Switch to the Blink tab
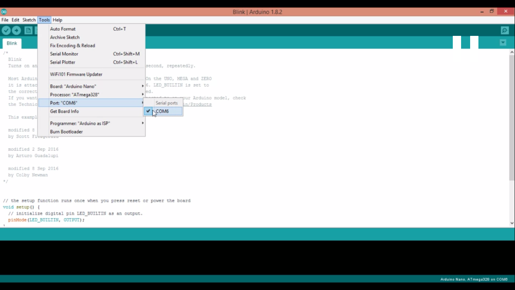 [12, 43]
